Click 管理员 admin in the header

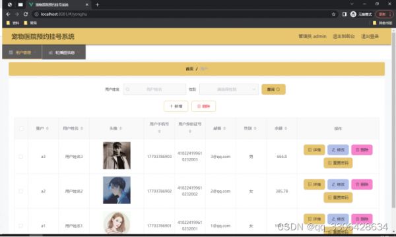point(312,36)
